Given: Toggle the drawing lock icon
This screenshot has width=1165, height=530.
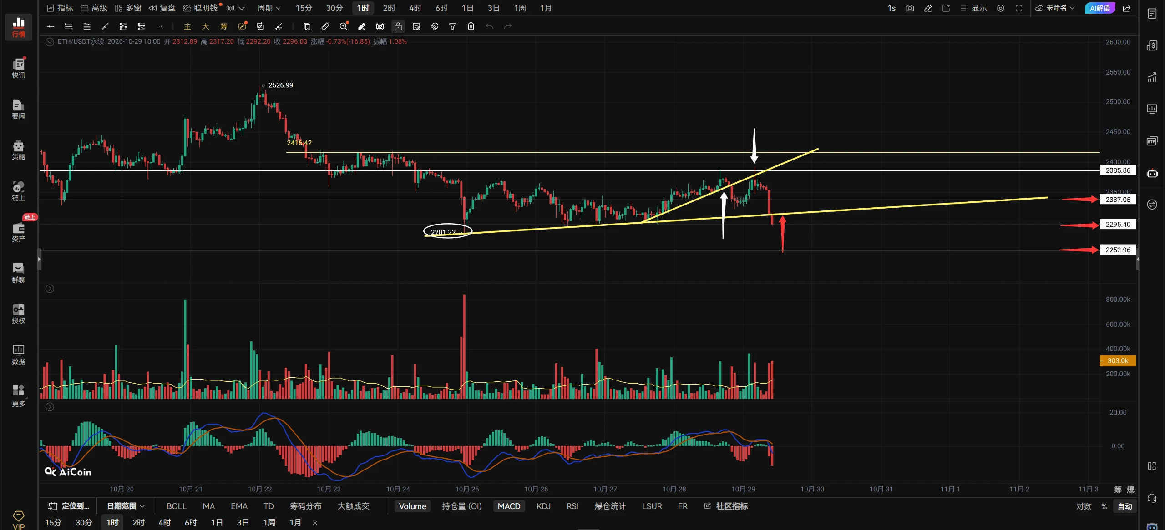Looking at the screenshot, I should click(398, 26).
